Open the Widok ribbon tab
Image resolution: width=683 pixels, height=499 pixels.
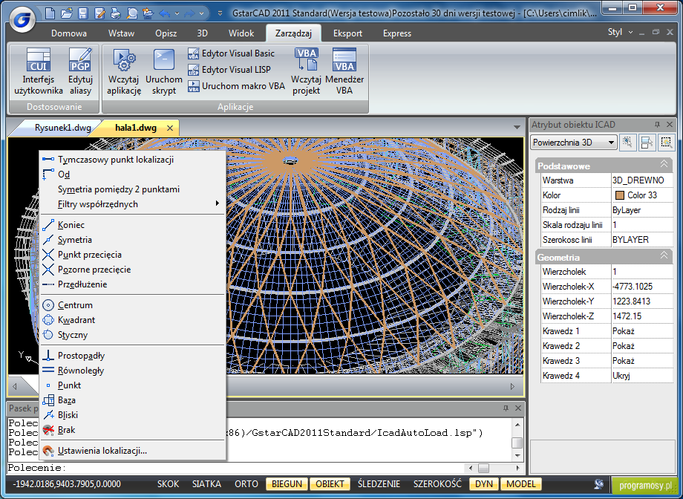pyautogui.click(x=241, y=33)
